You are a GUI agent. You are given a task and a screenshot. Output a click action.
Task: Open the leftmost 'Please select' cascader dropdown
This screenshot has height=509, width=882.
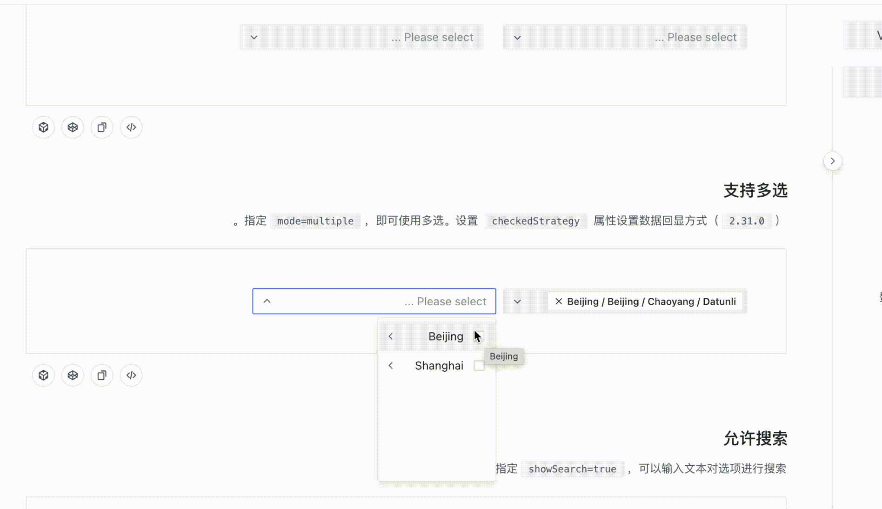click(x=361, y=37)
